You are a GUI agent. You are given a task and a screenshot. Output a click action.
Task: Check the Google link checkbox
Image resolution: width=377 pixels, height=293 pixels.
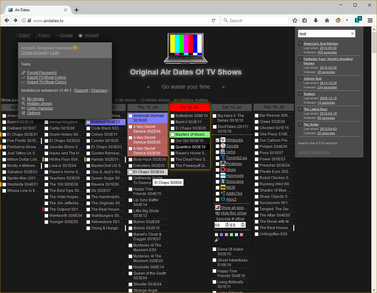click(x=217, y=146)
